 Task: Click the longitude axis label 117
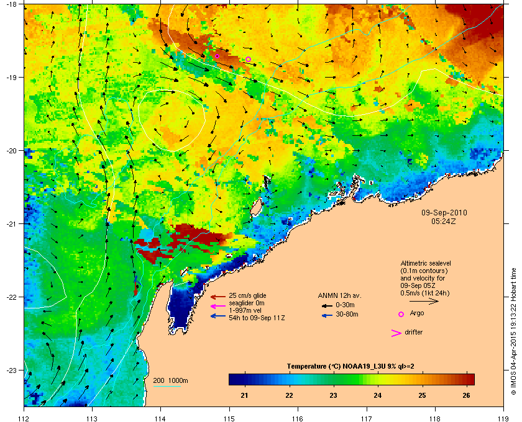(x=366, y=418)
